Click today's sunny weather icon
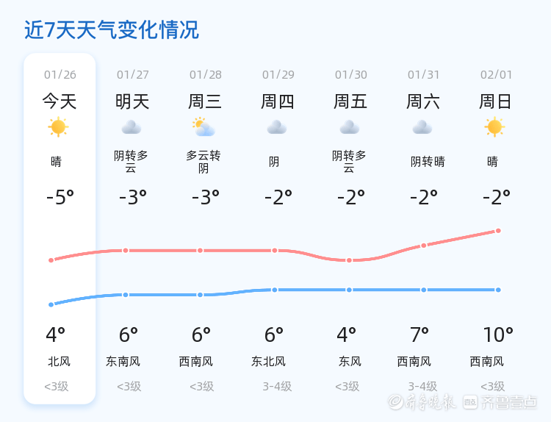This screenshot has width=551, height=422. (x=58, y=127)
